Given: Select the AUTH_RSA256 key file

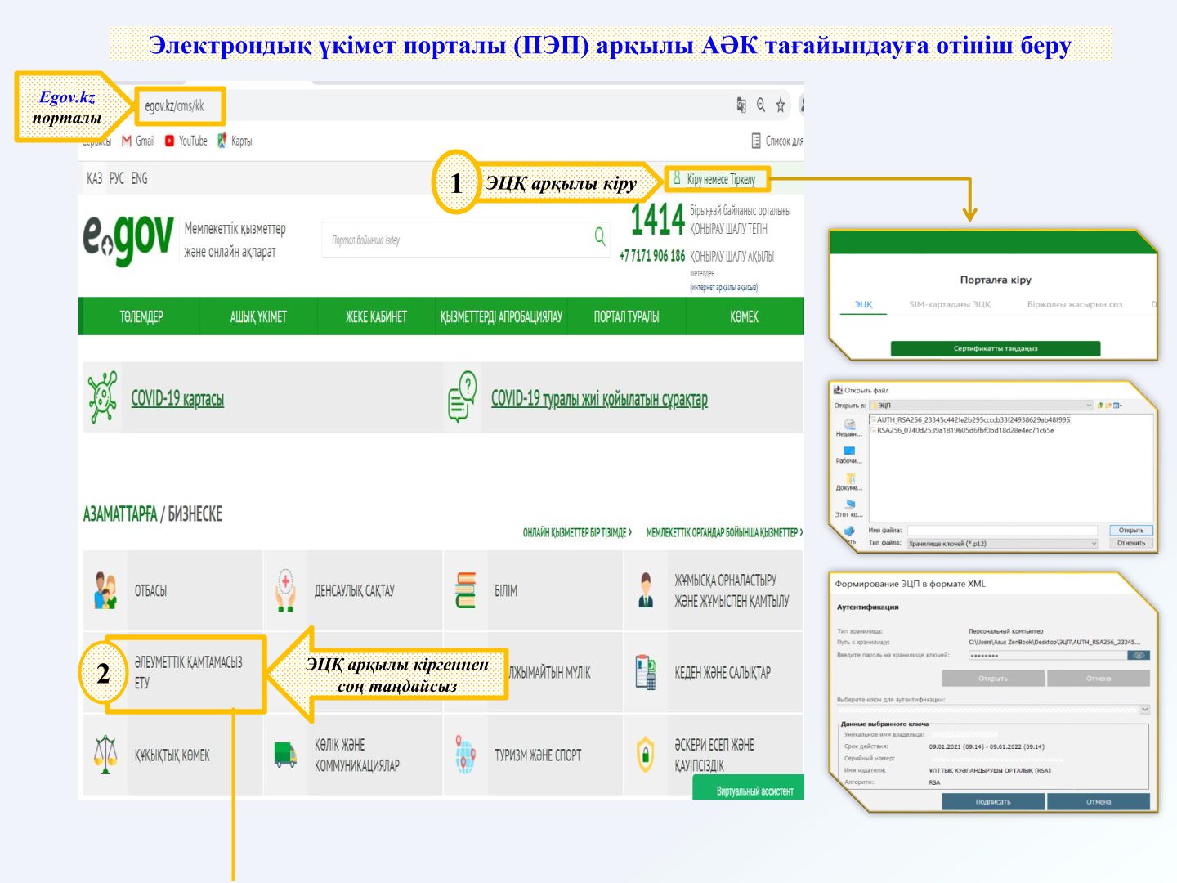Looking at the screenshot, I should coord(973,419).
